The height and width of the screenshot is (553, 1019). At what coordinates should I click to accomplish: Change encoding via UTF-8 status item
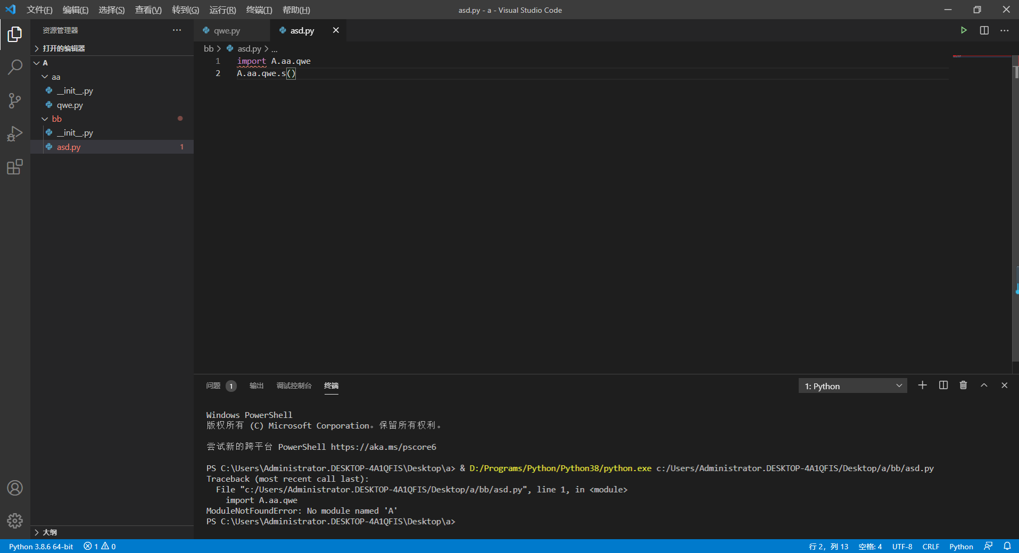click(902, 547)
